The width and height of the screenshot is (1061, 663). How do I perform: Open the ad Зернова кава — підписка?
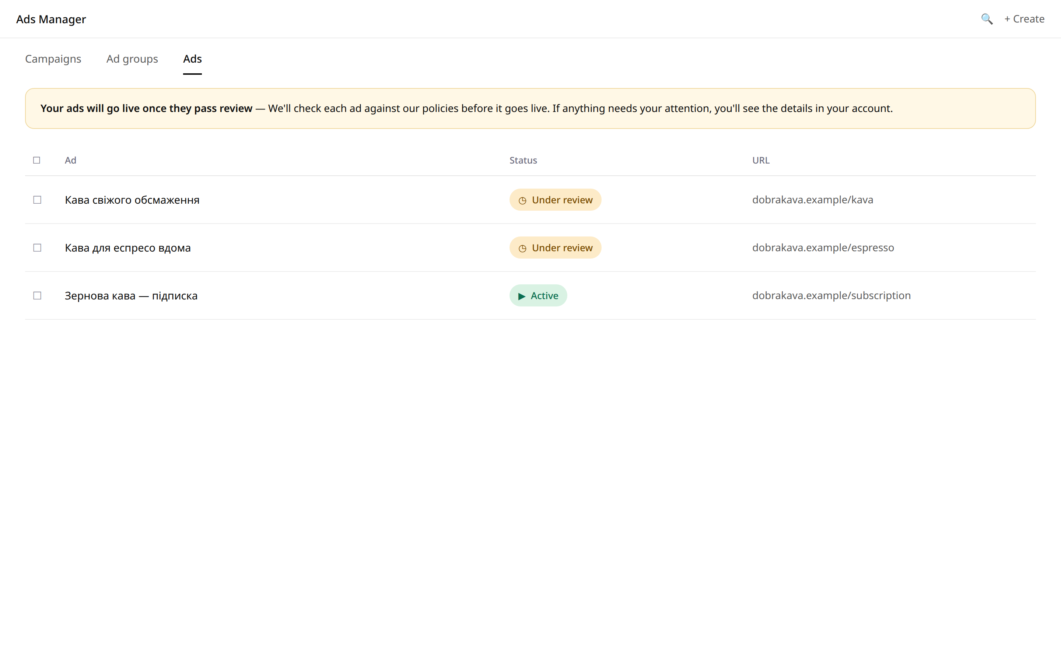(x=131, y=295)
